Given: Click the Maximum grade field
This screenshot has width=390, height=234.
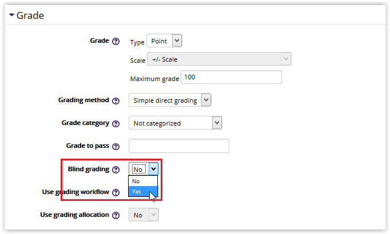Looking at the screenshot, I should [x=231, y=77].
